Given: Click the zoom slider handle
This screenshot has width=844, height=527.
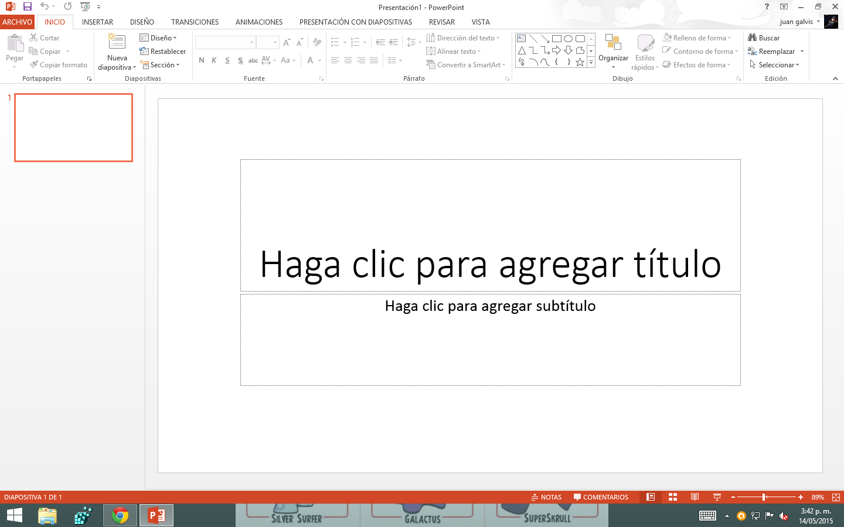Looking at the screenshot, I should (x=764, y=497).
